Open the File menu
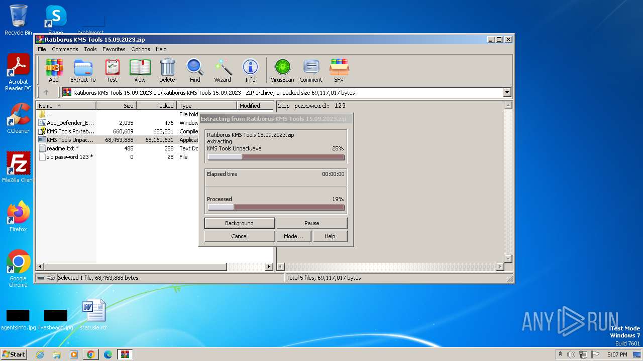Image resolution: width=643 pixels, height=361 pixels. tap(42, 49)
